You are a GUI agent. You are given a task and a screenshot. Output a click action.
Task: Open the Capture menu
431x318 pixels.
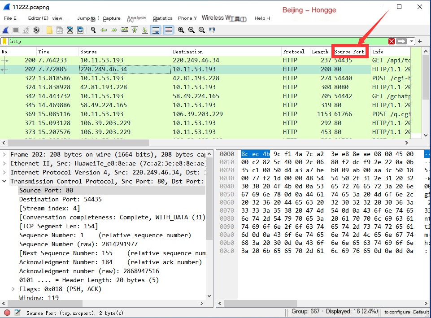pos(112,18)
